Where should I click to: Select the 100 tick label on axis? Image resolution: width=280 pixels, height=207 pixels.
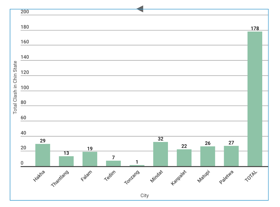25,87
